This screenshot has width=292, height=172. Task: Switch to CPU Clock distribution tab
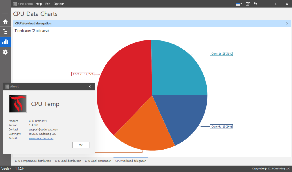click(98, 161)
